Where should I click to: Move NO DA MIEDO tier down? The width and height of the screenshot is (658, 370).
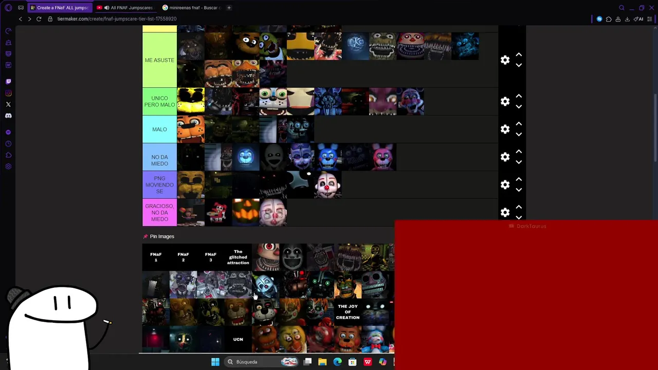pos(519,162)
